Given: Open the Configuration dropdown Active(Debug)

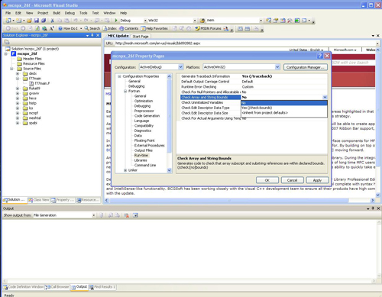Looking at the screenshot, I should click(180, 67).
